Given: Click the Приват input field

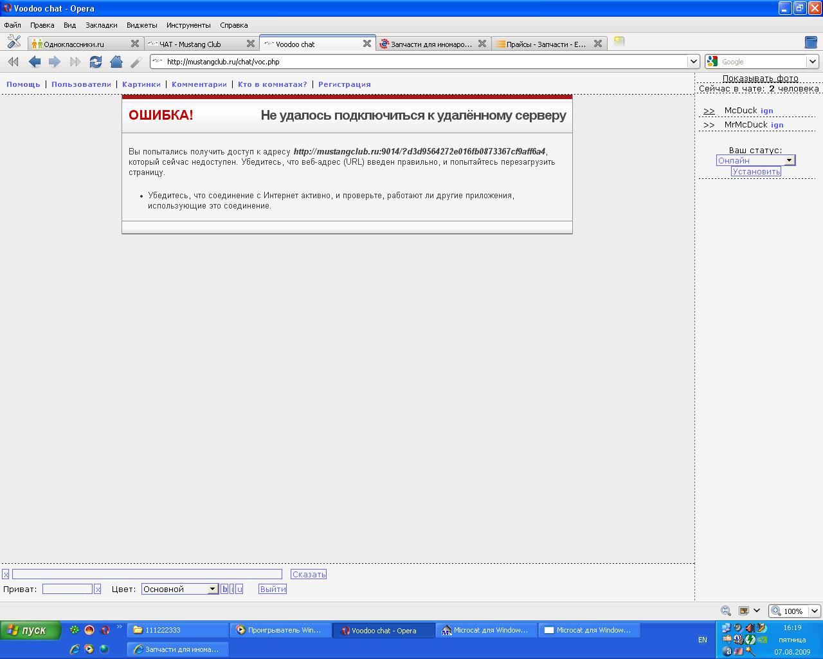Looking at the screenshot, I should click(68, 589).
